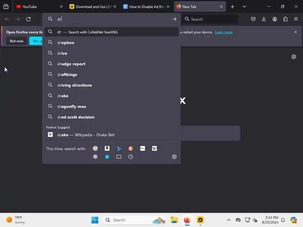The image size is (303, 227).
Task: Dismiss the Open Firefox notification bar
Action: tap(296, 32)
